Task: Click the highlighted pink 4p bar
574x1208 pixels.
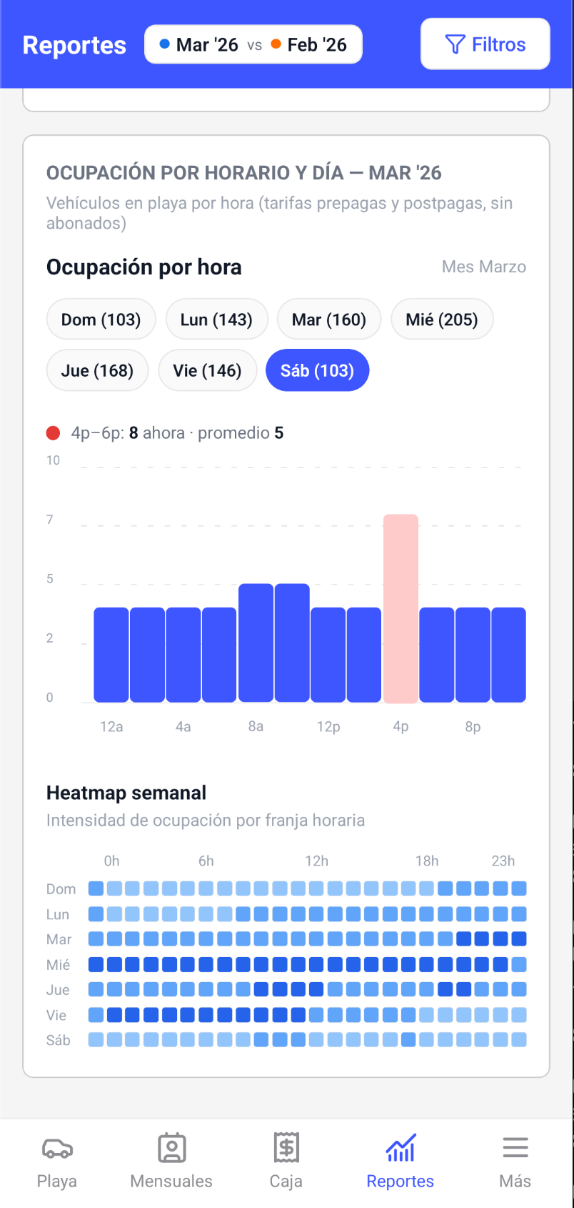Action: tap(401, 608)
